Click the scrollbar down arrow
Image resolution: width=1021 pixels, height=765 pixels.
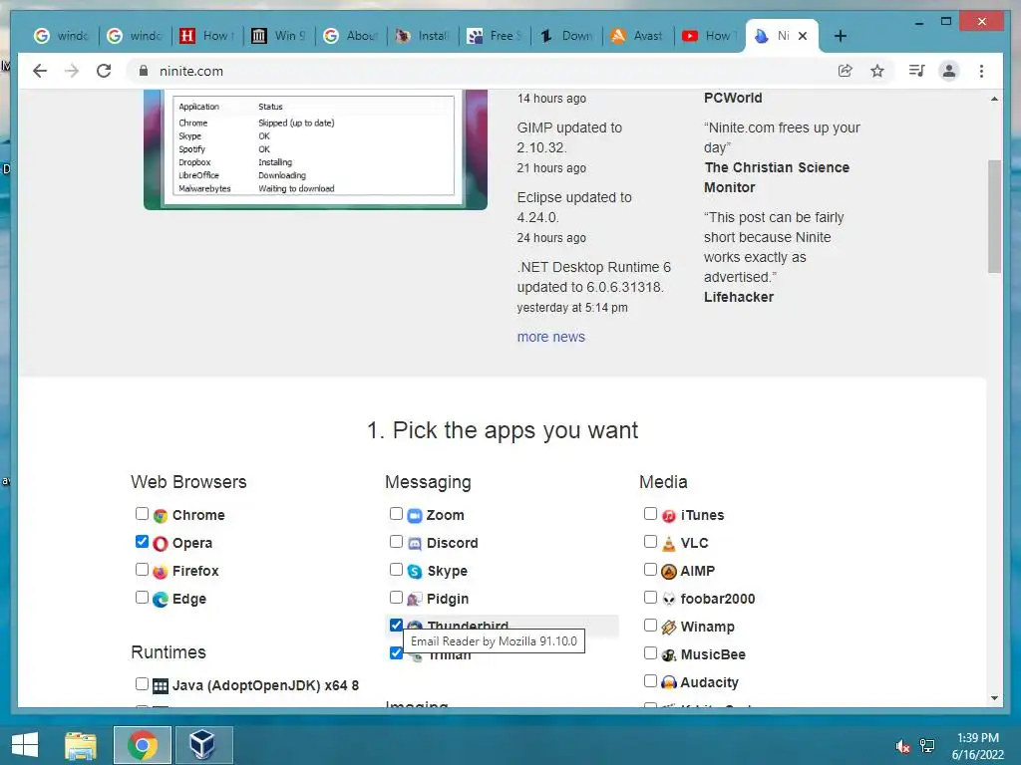pyautogui.click(x=994, y=698)
